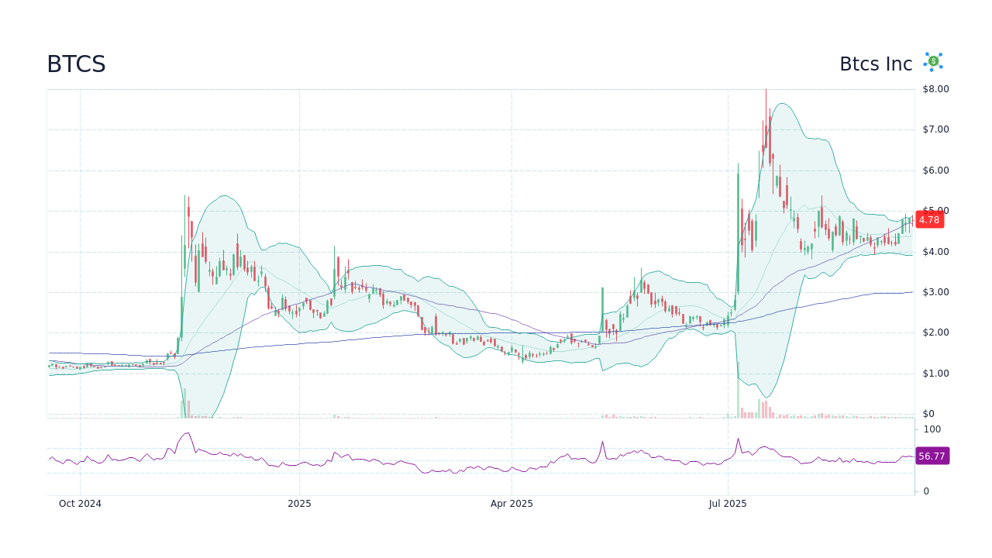Click the RSI peak after Jul 2025
992x558 pixels.
pos(737,438)
